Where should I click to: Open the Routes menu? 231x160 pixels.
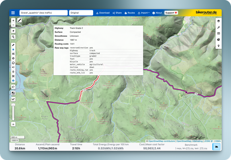pyautogui.click(x=130, y=13)
